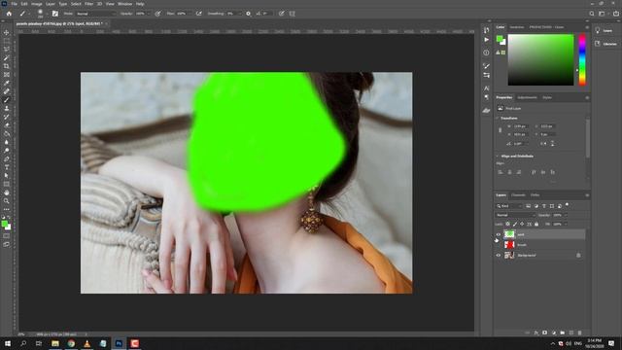Open the Window menu
622x350 pixels.
click(124, 4)
